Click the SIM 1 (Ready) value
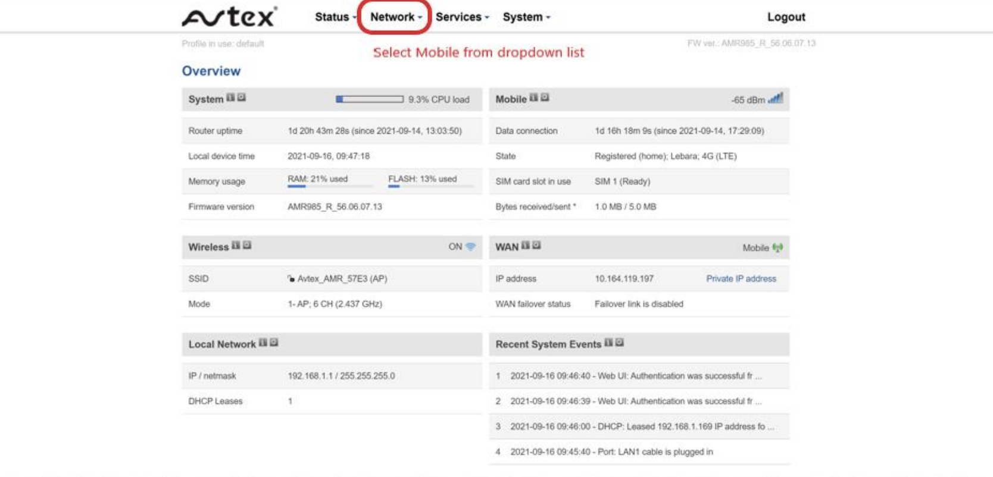993x477 pixels. tap(622, 181)
